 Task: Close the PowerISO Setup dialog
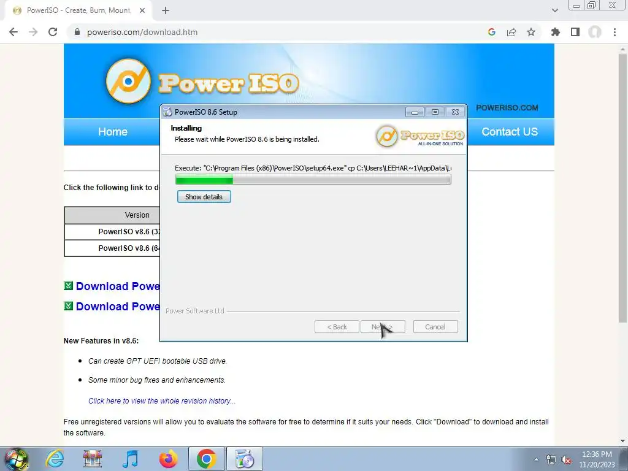(456, 112)
